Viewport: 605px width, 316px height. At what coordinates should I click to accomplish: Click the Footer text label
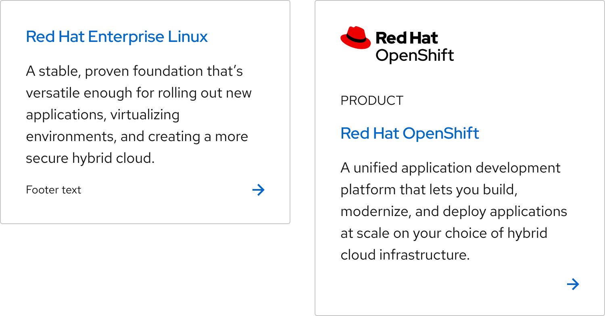tap(54, 190)
